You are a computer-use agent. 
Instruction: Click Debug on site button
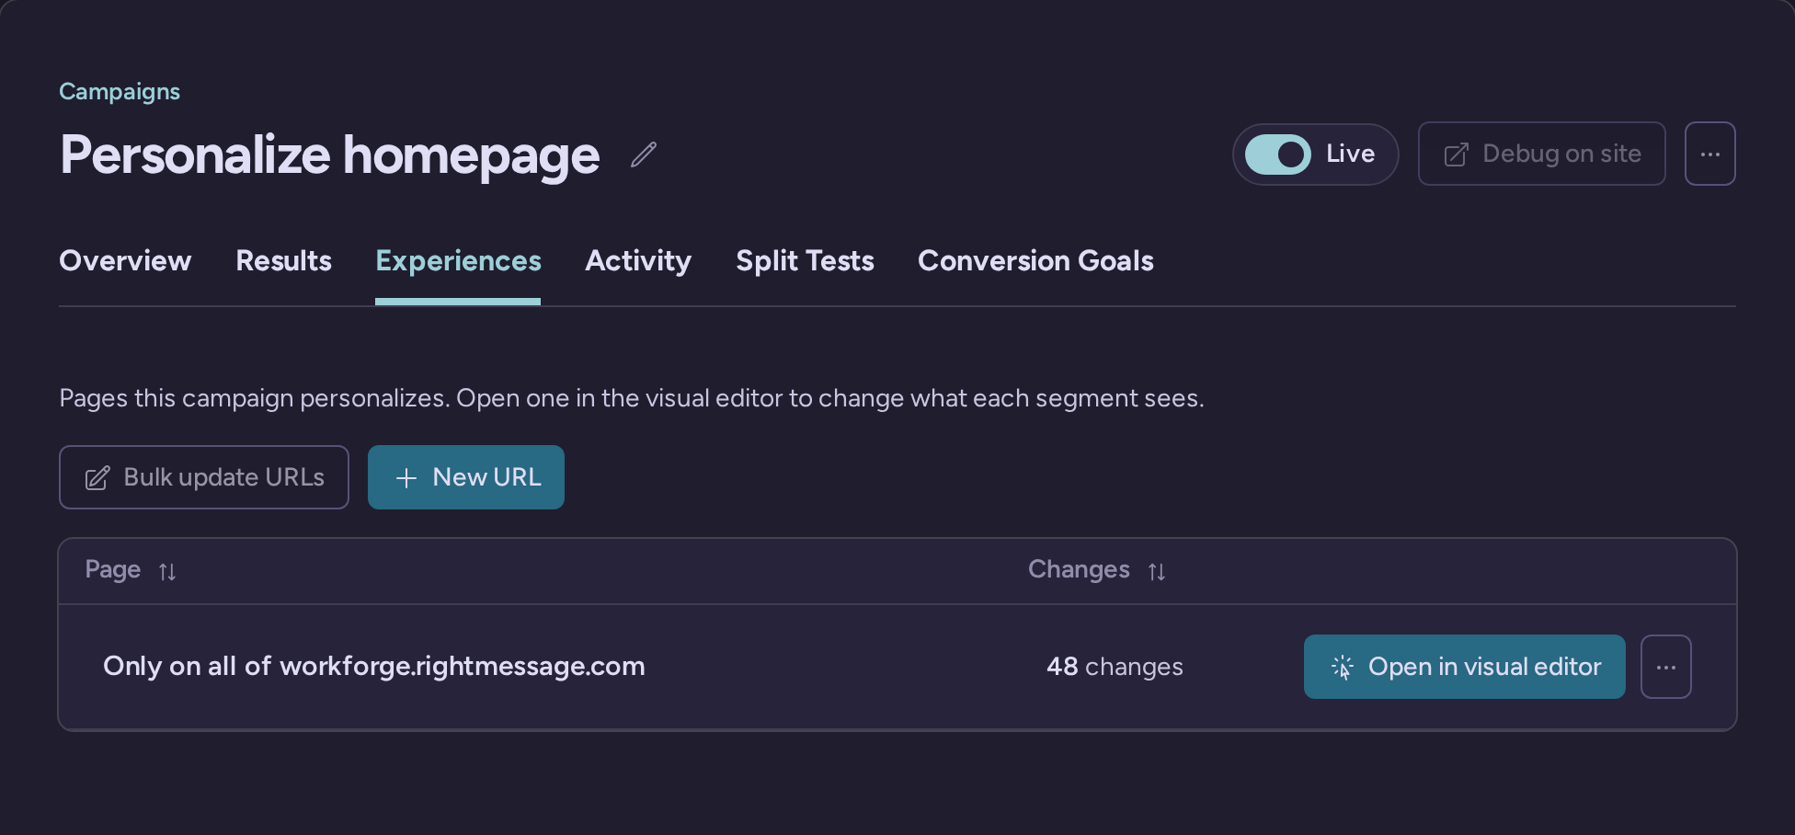(1541, 154)
